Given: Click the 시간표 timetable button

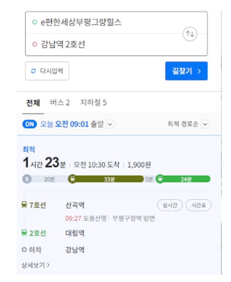Looking at the screenshot, I should click(199, 205).
